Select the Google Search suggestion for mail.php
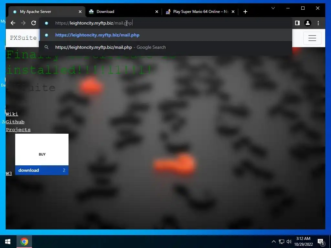Image resolution: width=331 pixels, height=248 pixels. pyautogui.click(x=165, y=47)
